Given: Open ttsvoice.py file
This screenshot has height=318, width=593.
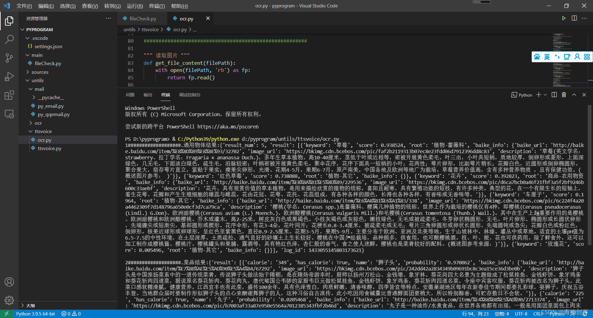Looking at the screenshot, I should pyautogui.click(x=49, y=148).
